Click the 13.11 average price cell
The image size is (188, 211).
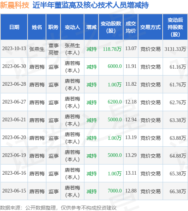(131, 173)
